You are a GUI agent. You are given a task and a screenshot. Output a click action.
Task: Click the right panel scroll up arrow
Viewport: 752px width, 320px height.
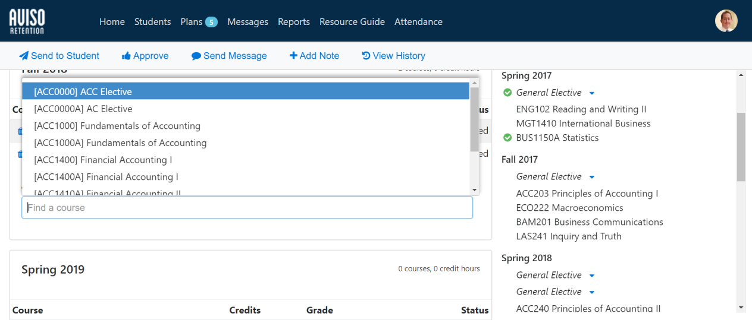(741, 75)
